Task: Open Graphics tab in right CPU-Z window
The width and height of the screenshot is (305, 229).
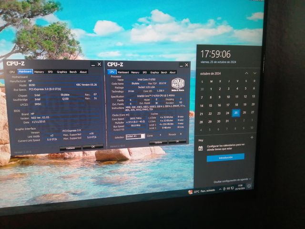Action: 154,72
